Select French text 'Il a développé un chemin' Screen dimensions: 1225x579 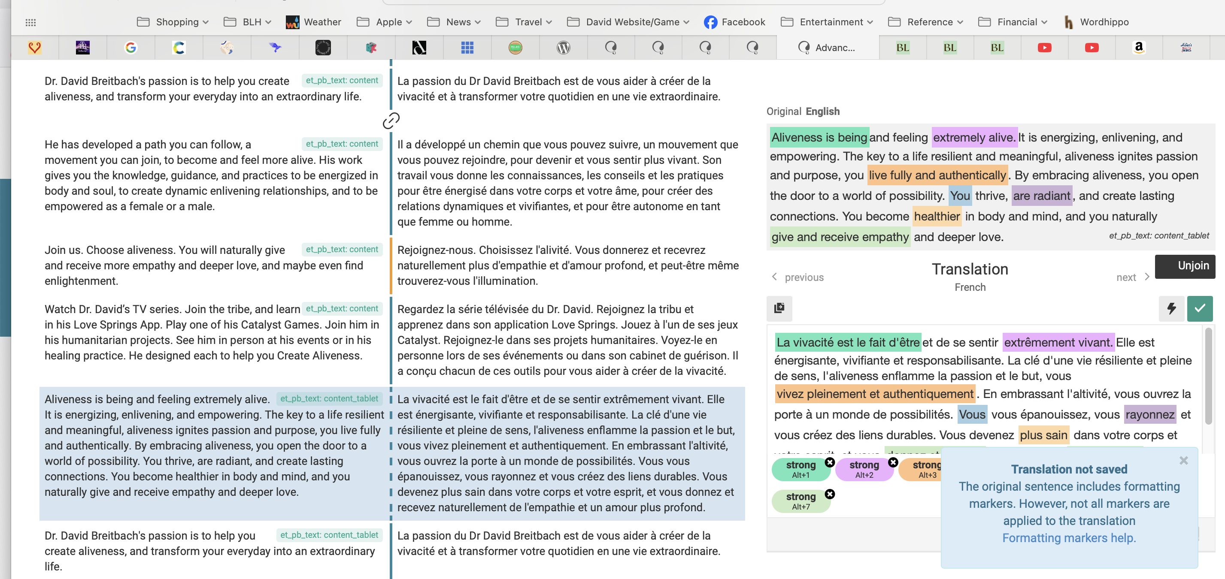pos(568,183)
